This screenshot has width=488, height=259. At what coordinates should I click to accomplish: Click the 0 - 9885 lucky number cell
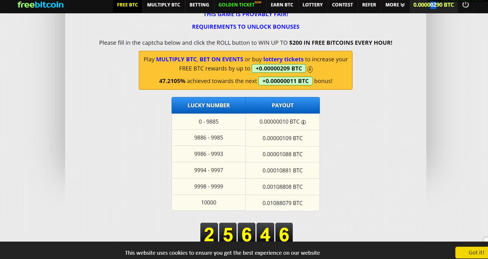click(208, 122)
